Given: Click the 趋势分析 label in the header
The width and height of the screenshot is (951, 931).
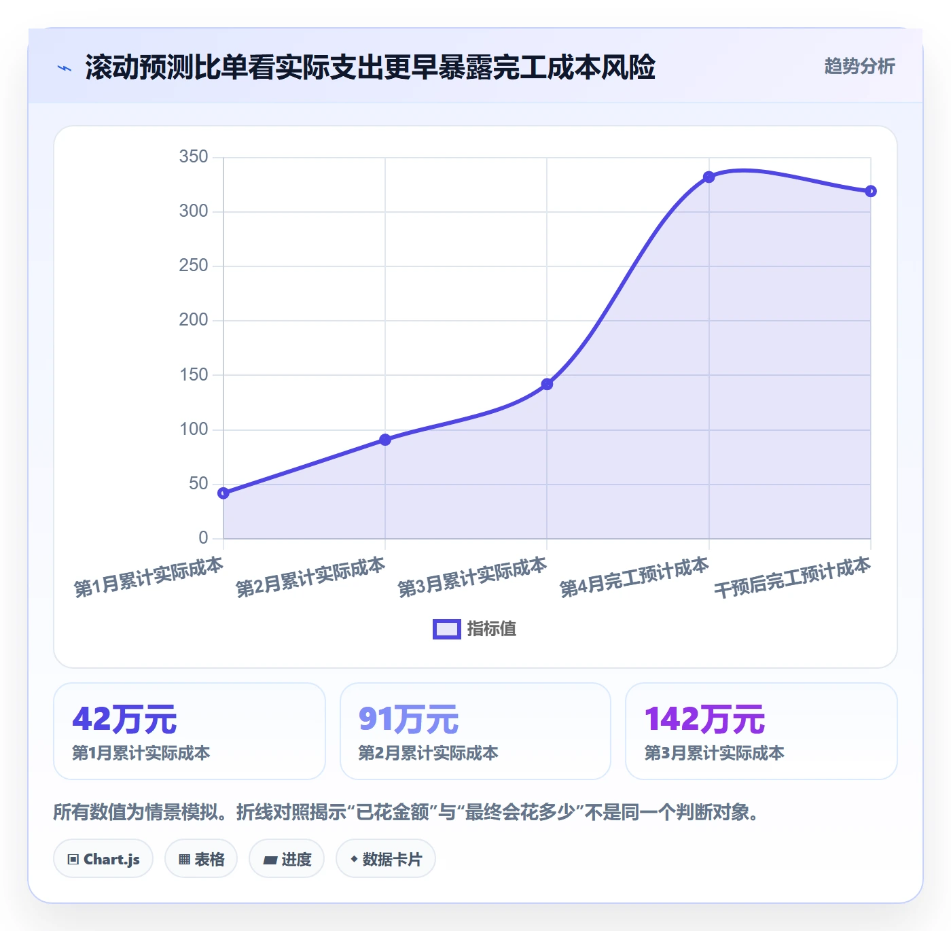Looking at the screenshot, I should 859,67.
